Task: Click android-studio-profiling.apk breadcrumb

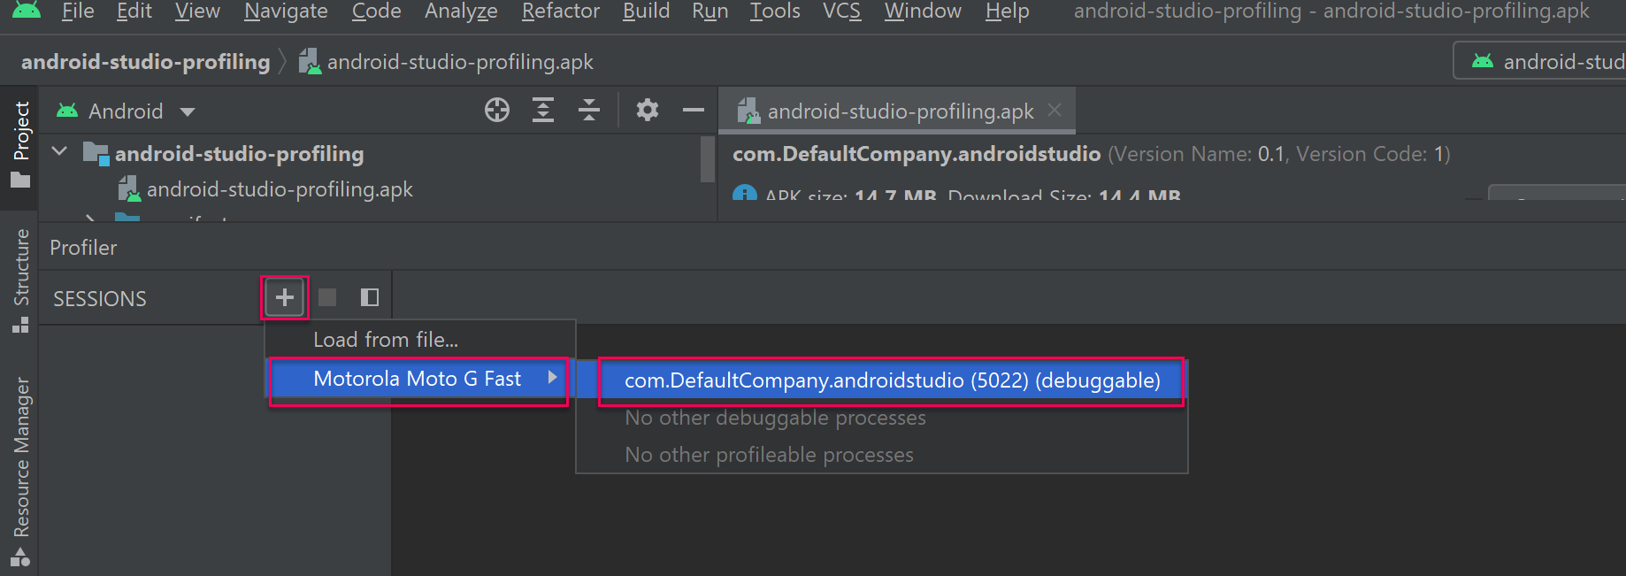Action: (447, 62)
